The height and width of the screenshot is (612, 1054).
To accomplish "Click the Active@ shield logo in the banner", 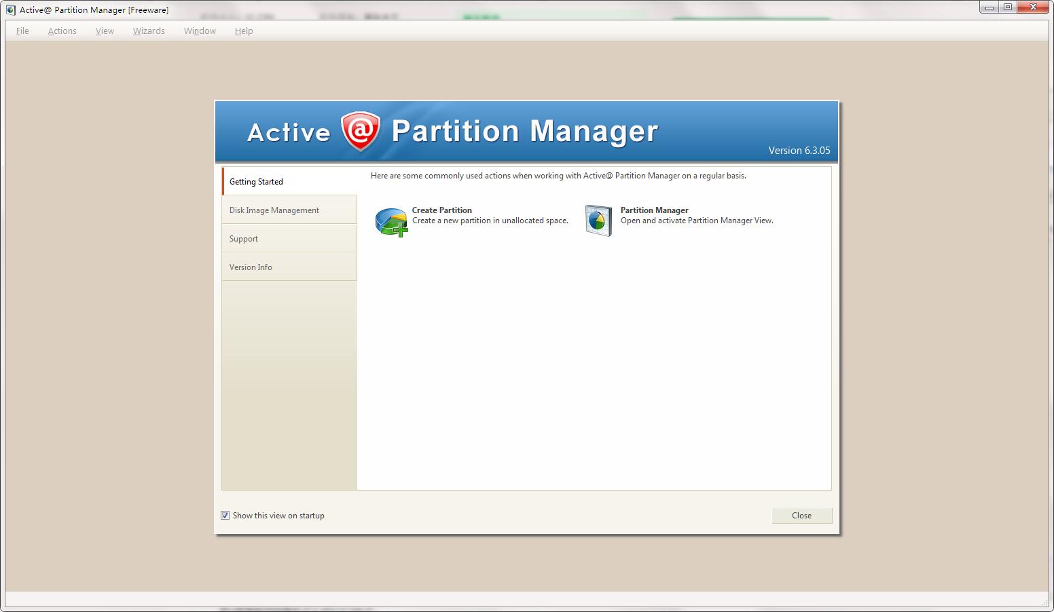I will (359, 130).
